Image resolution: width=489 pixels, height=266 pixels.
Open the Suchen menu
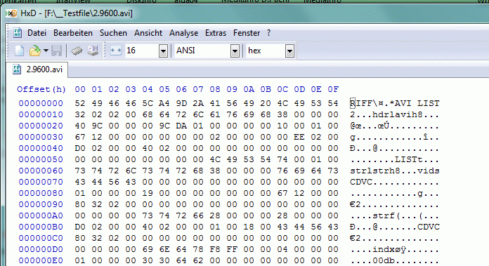[113, 33]
